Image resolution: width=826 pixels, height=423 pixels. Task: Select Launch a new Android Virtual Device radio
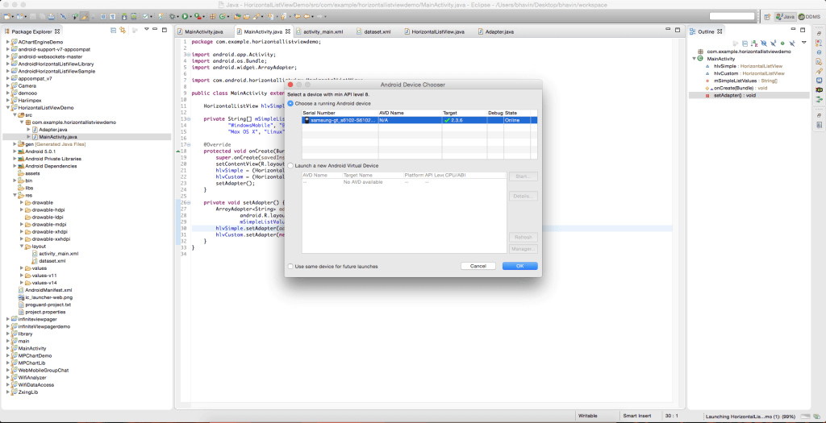[x=290, y=166]
